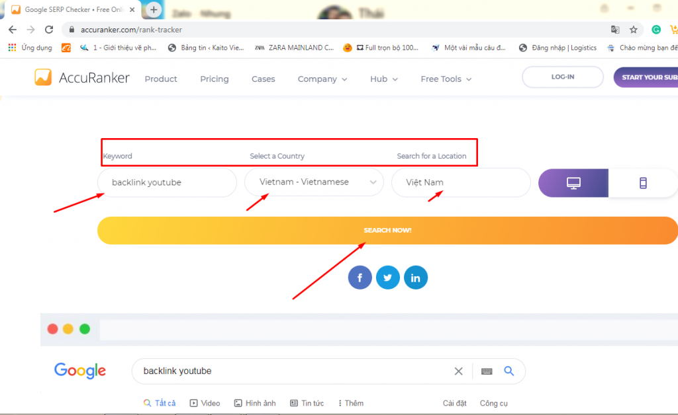Click the Keyword input field
Screen dimensions: 678x415
pyautogui.click(x=167, y=182)
